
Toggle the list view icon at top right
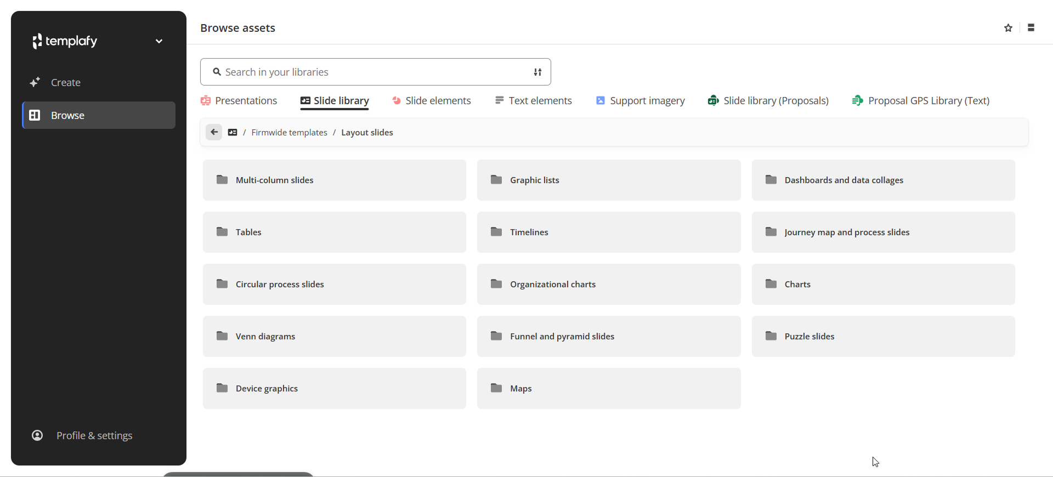[1031, 27]
